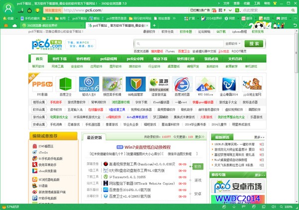
Task: Click the UC浏览器电脑版 icon
Action: pyautogui.click(x=35, y=179)
